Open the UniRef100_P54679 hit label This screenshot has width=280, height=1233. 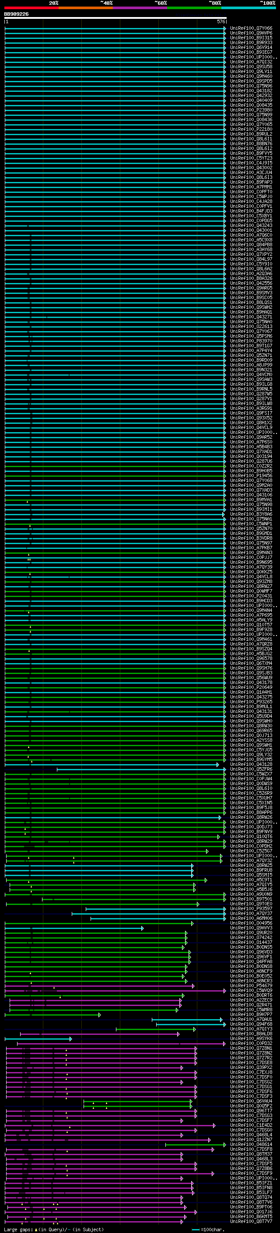(x=251, y=985)
